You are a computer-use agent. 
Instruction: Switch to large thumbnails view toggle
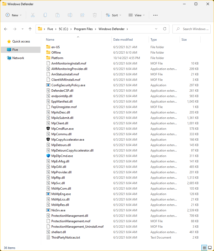(x=210, y=248)
